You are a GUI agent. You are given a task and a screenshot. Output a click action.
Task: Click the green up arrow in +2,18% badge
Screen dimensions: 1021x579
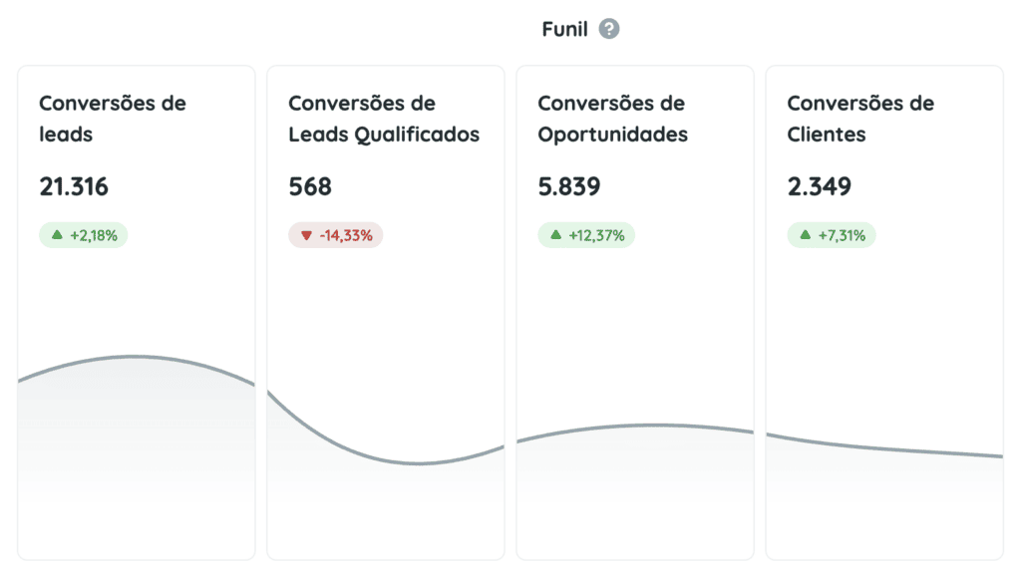point(57,235)
